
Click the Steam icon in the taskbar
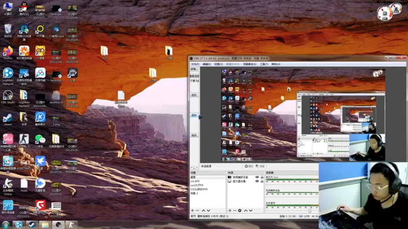coord(32,225)
